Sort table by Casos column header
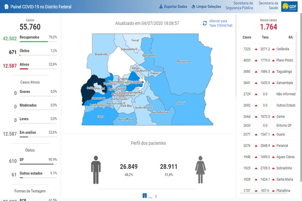 247,37
